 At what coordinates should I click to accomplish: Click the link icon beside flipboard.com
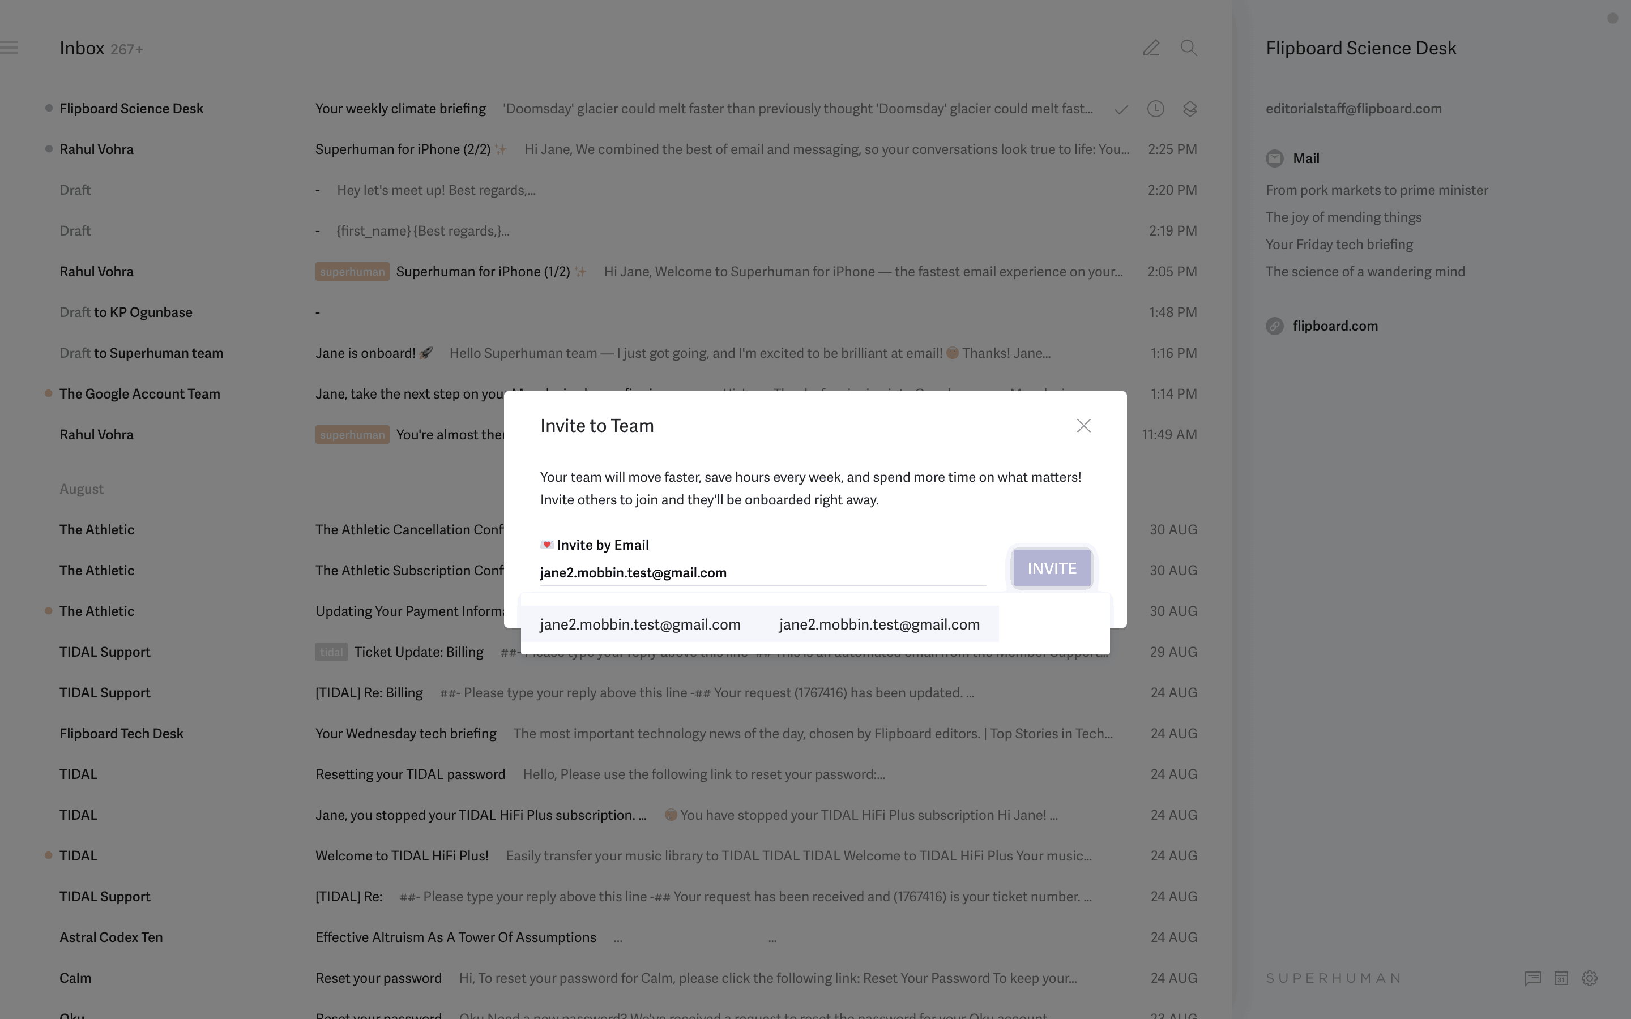(1274, 326)
